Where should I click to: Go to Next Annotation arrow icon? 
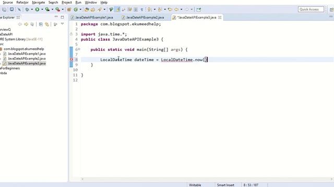pos(150,9)
